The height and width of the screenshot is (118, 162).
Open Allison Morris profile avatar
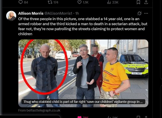coord(11,16)
